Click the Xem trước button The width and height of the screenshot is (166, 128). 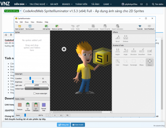tap(78, 125)
